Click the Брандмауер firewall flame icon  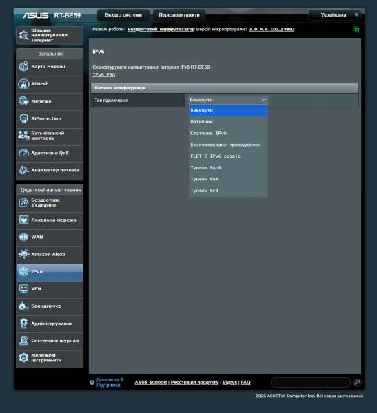pos(23,306)
